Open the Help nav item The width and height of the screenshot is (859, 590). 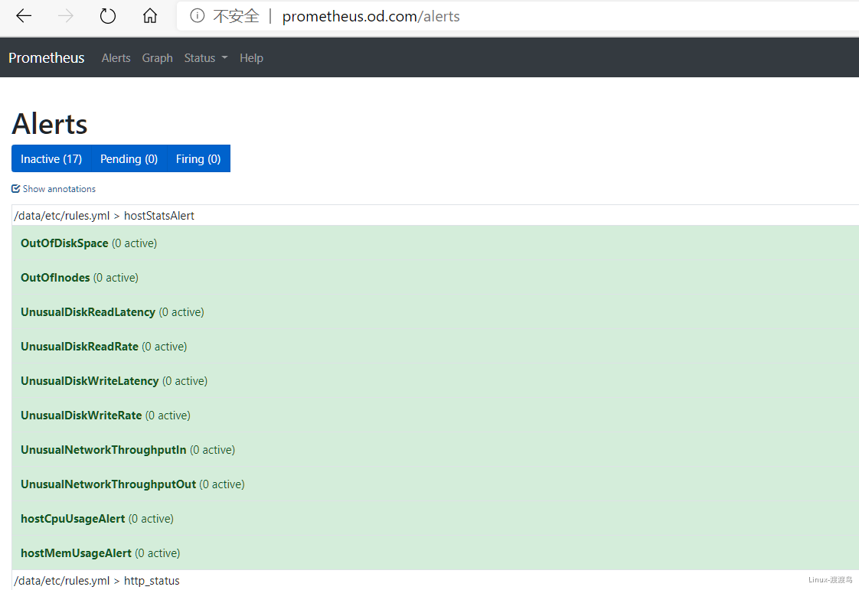coord(251,58)
